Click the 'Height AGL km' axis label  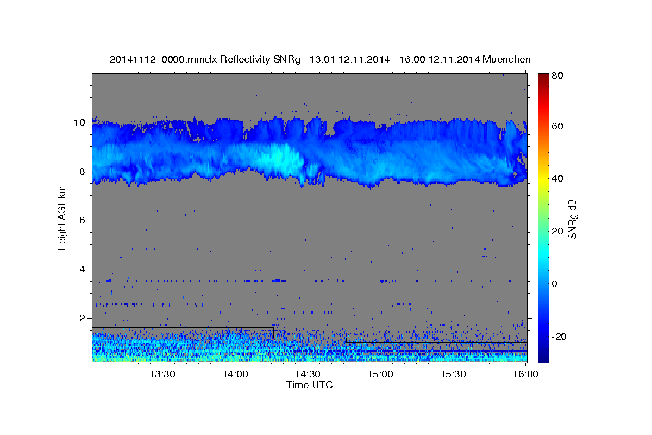pos(62,218)
